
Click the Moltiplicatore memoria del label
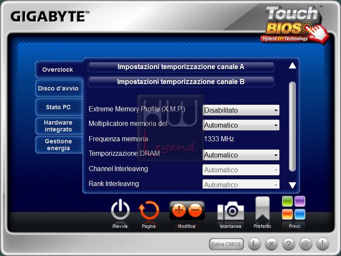(128, 124)
